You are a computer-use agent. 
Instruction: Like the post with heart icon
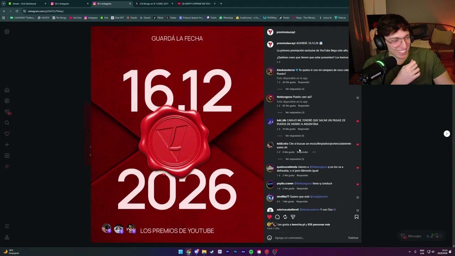tap(269, 217)
